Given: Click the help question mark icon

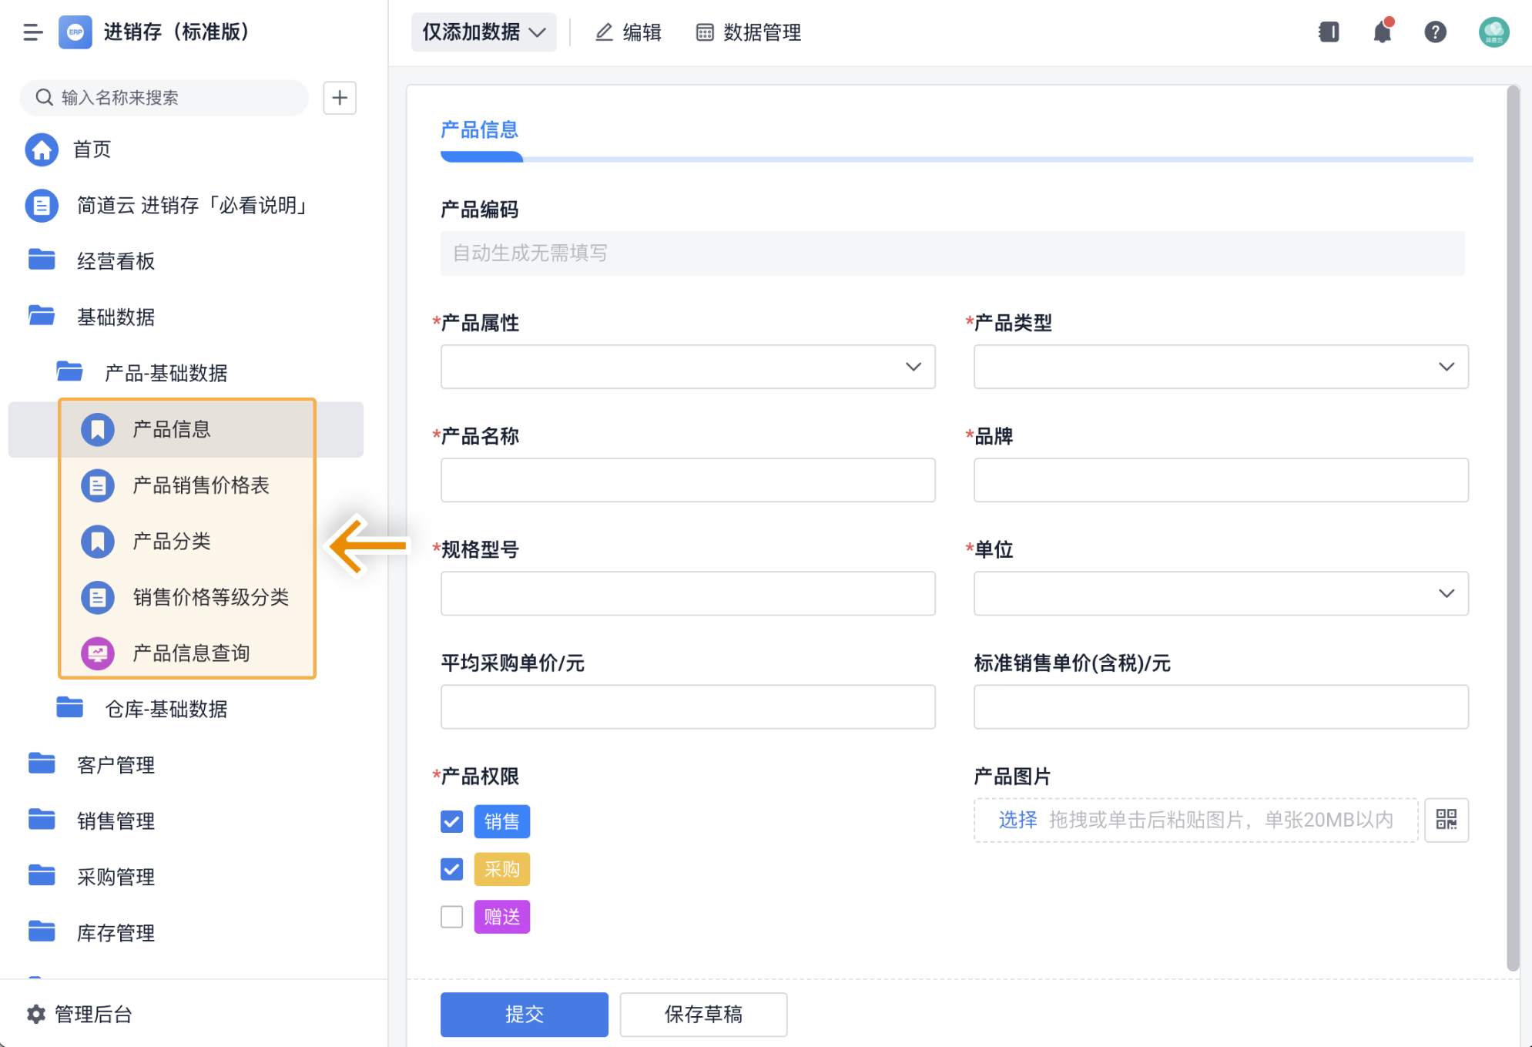Looking at the screenshot, I should click(1435, 32).
